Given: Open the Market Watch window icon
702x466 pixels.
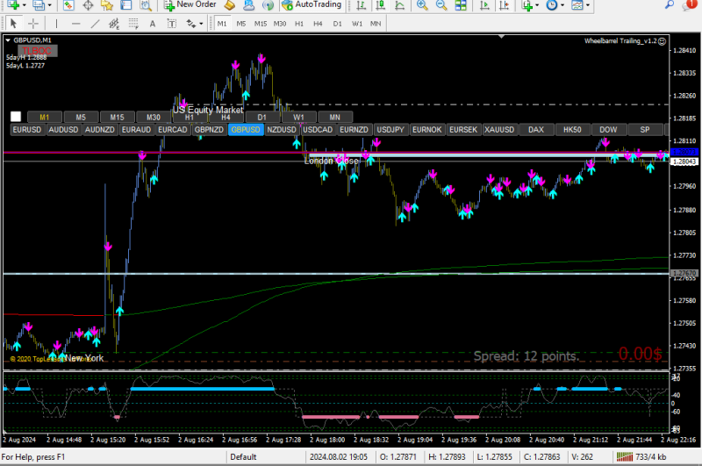Looking at the screenshot, I should click(68, 5).
